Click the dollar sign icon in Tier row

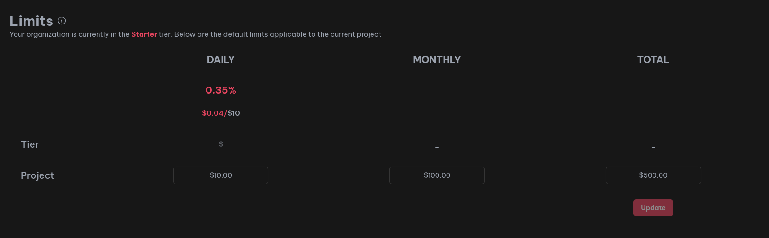point(221,144)
